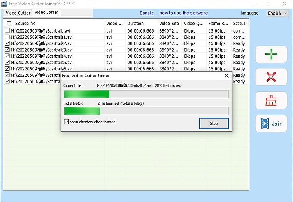Viewport: 293px width, 202px height.
Task: Stop the joining process
Action: tap(214, 124)
